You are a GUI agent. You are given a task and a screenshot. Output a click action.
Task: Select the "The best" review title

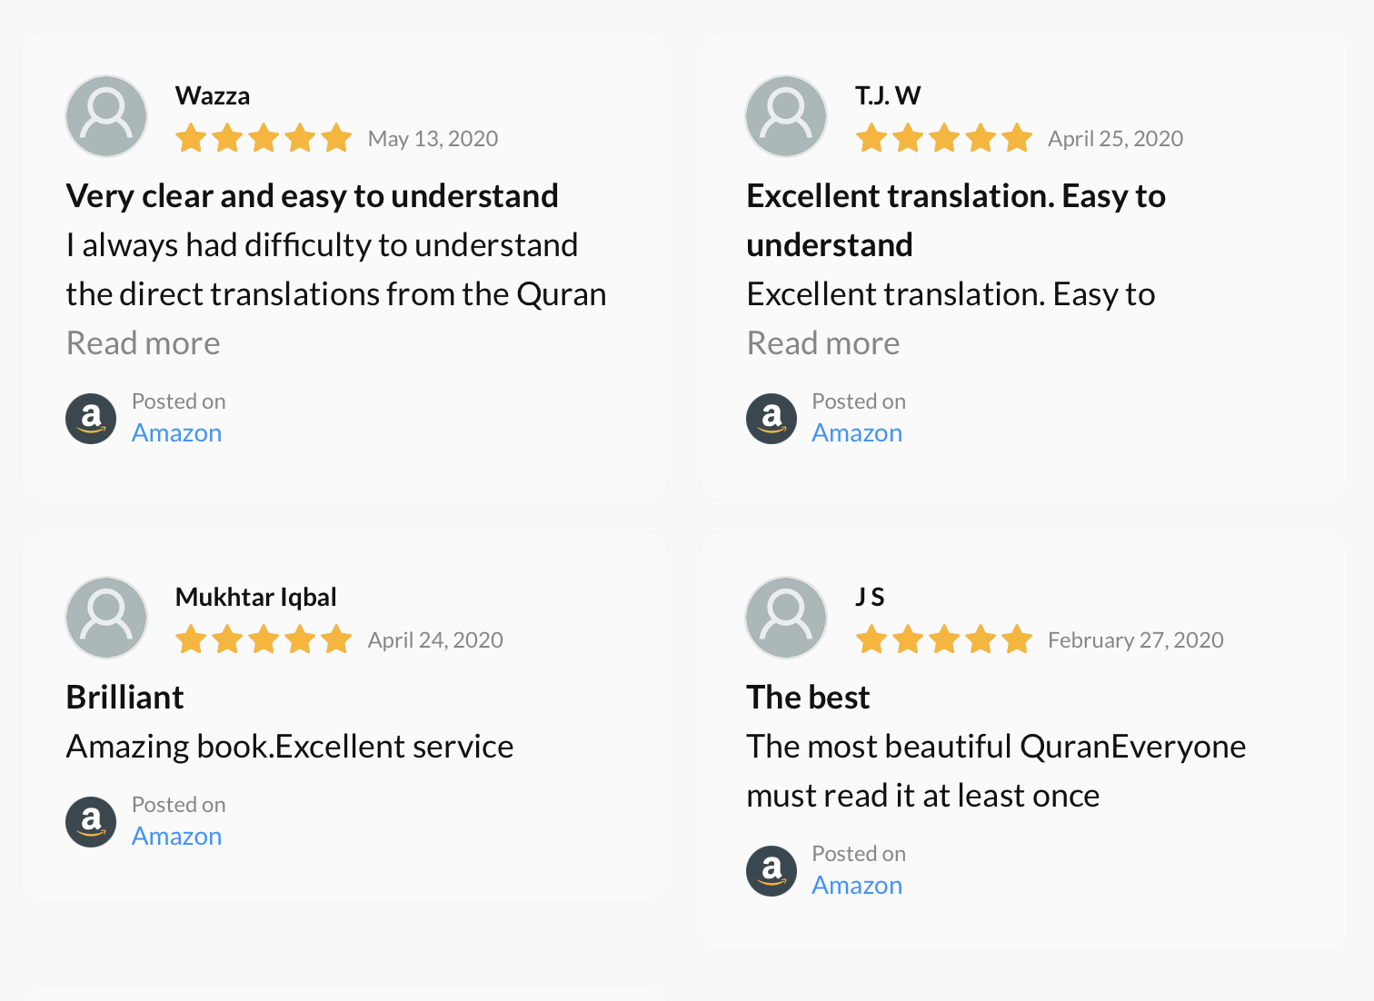click(808, 698)
